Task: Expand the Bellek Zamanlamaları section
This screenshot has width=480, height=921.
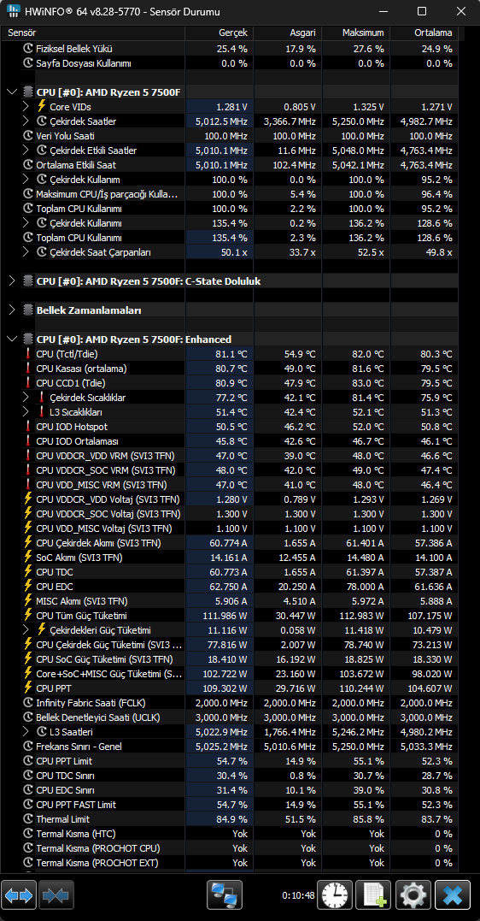Action: click(12, 310)
